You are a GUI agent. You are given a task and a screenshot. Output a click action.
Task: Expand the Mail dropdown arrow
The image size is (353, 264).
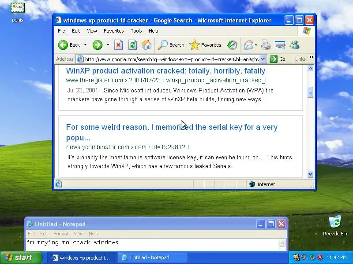pos(256,45)
